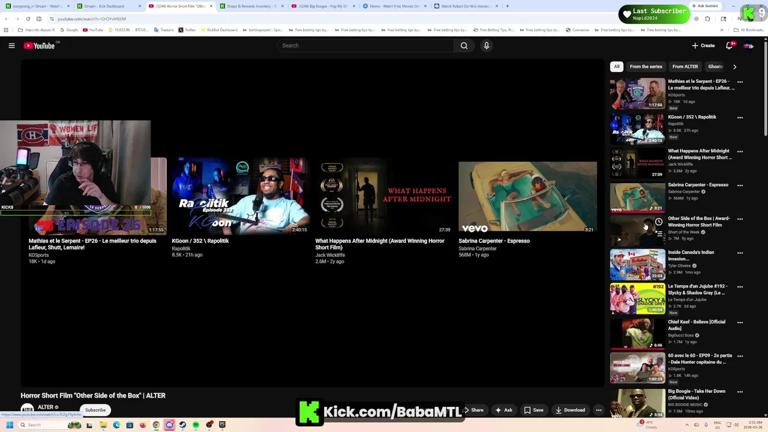Select the partially visible Ghosts chip
768x432 pixels.
tap(715, 67)
